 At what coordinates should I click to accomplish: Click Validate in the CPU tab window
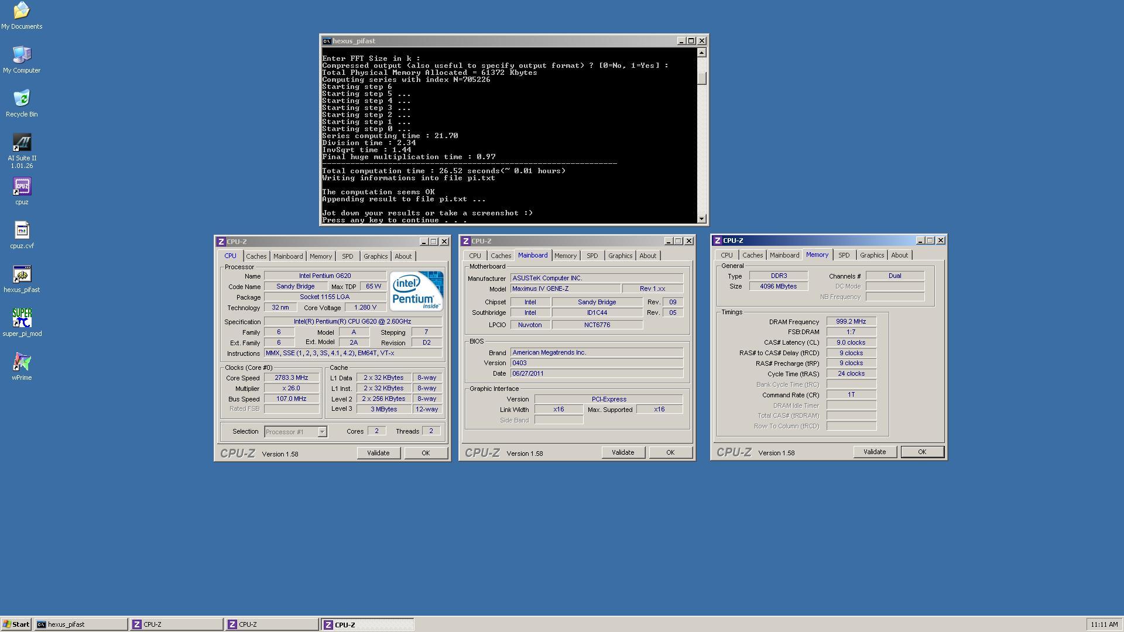(378, 453)
